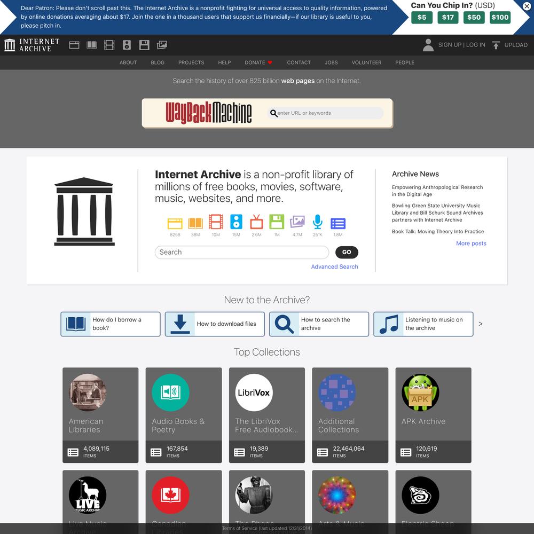Open the Arts & Music colorful thumbnail

pyautogui.click(x=337, y=495)
